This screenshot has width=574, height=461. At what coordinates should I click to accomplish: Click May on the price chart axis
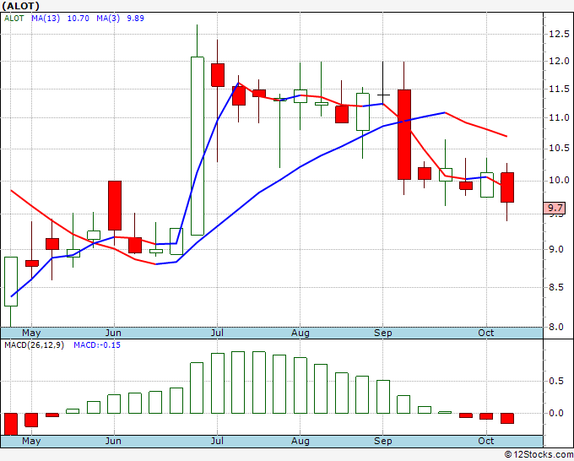31,333
